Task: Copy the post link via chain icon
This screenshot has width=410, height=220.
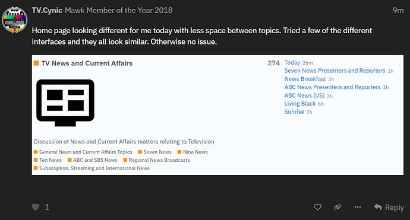Action: [x=338, y=207]
